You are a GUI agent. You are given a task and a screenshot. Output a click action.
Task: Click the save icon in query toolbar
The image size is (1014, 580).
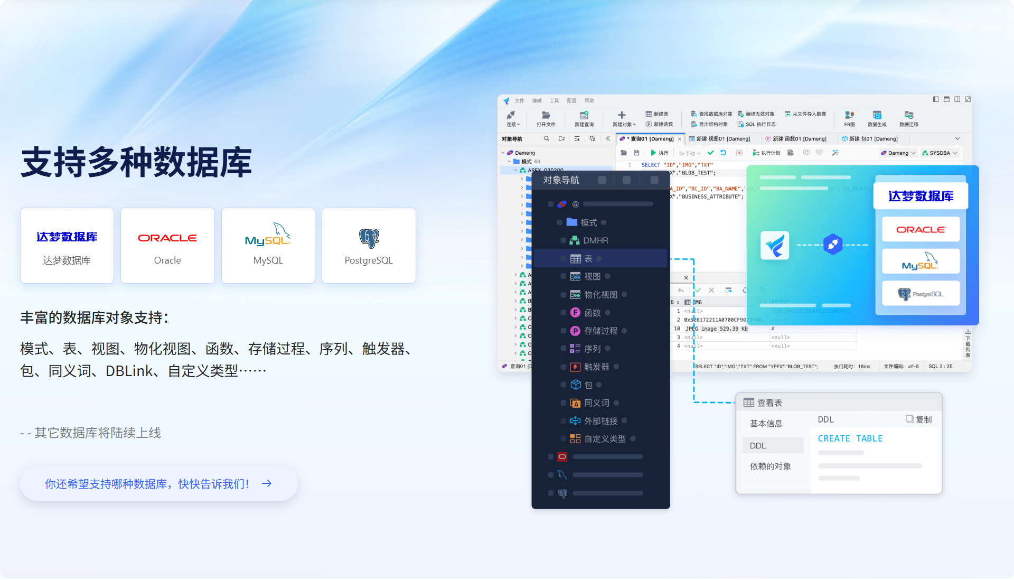pyautogui.click(x=637, y=153)
